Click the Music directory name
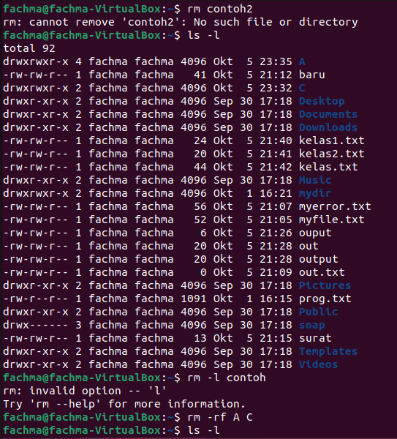397x439 pixels. tap(315, 180)
